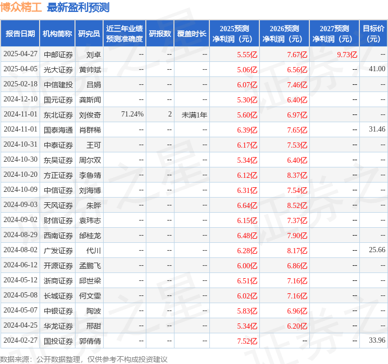Image resolution: width=388 pixels, height=364 pixels.
Task: Click analyst name 邱世梁
Action: [90, 281]
